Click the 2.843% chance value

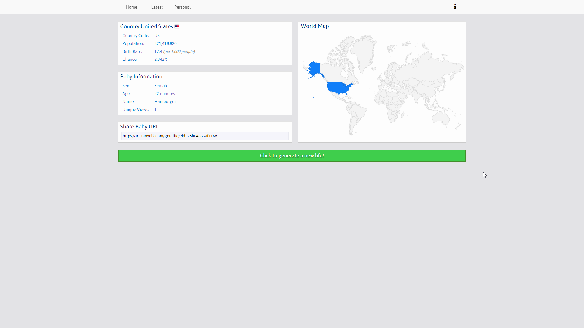[161, 59]
